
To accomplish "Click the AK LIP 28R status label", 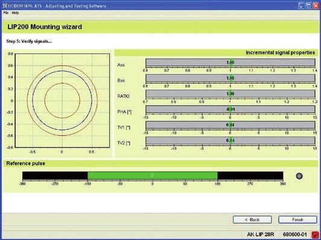I will point(261,235).
